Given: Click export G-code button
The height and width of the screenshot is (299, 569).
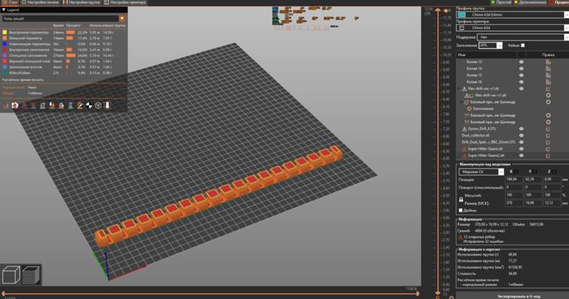Looking at the screenshot, I should pyautogui.click(x=512, y=295).
